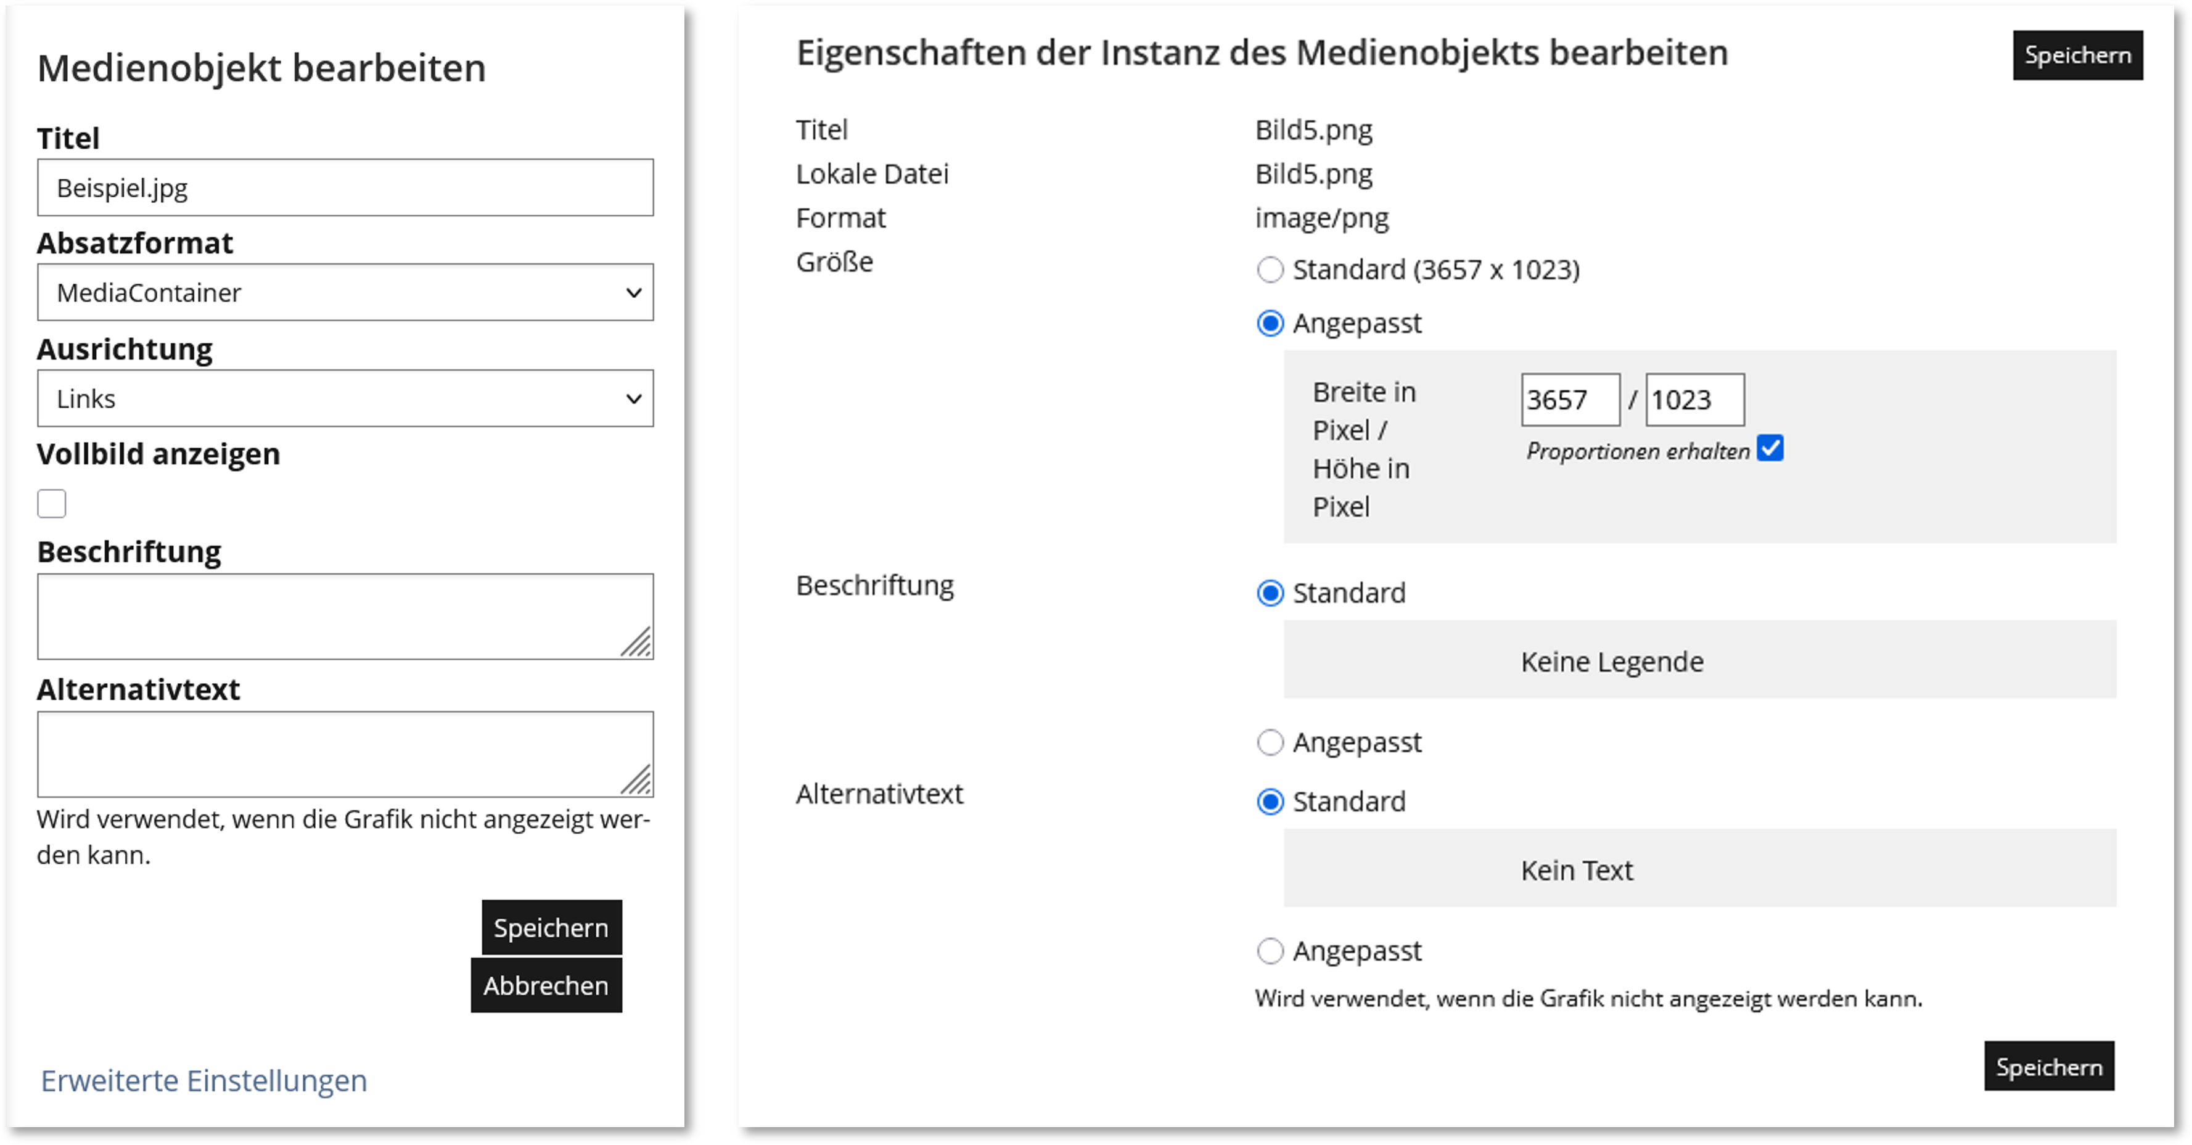Click top-right Speichern button
The width and height of the screenshot is (2192, 1145).
pos(2077,54)
